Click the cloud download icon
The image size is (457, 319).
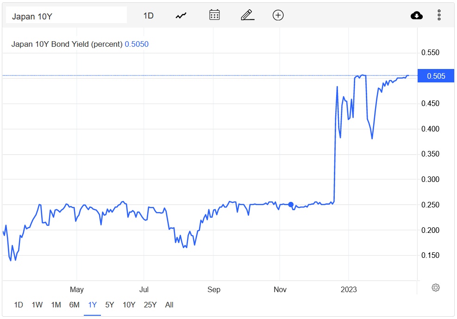417,15
